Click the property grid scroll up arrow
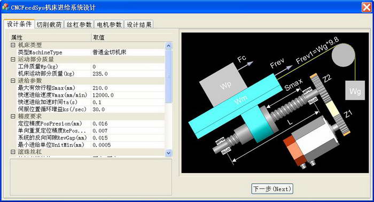374x202 pixels. point(168,45)
